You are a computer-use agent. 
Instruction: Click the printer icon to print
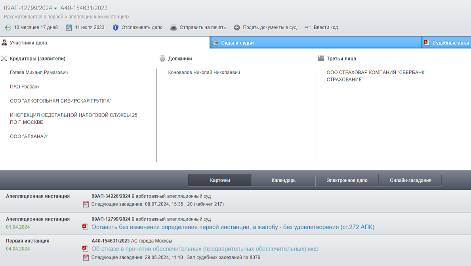point(174,28)
